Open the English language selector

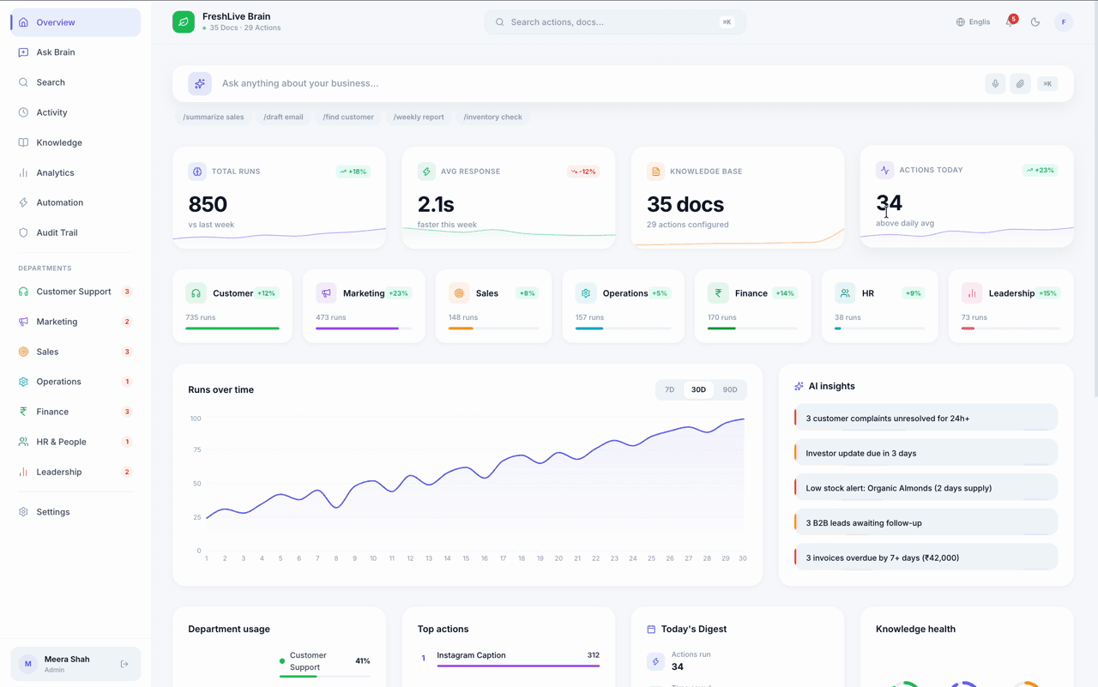coord(973,22)
